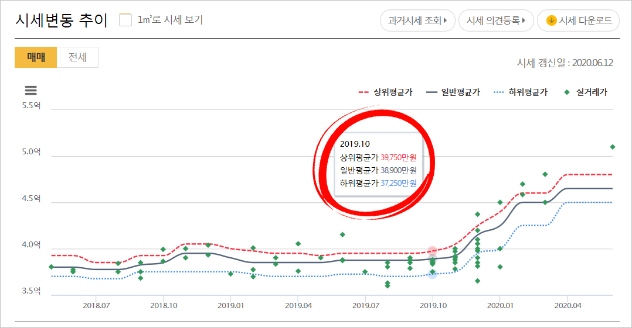Toggle 실거래가 legend series
The width and height of the screenshot is (632, 328).
(x=586, y=92)
